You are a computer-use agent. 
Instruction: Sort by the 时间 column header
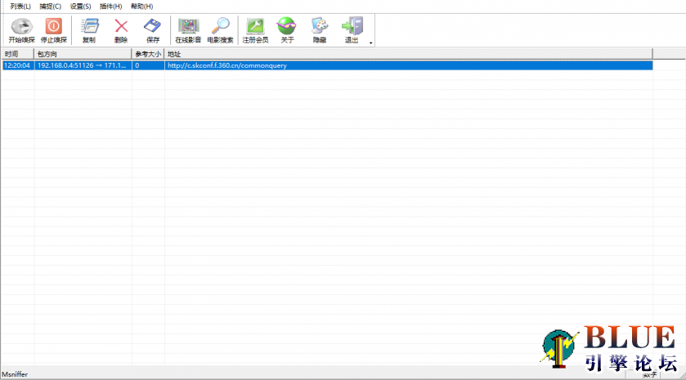click(16, 54)
